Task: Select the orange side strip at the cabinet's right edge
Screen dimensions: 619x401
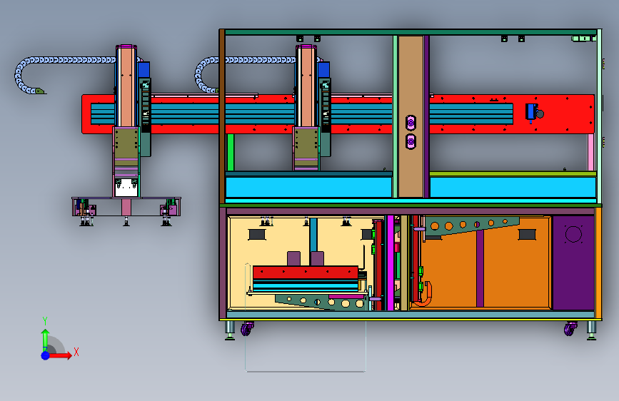Action: point(598,263)
